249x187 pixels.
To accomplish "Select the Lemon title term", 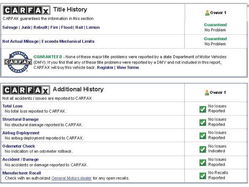I will coord(93,27).
